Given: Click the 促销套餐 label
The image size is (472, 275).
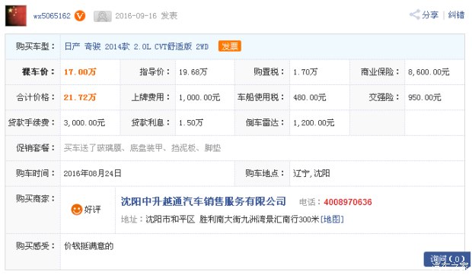Looking at the screenshot, I should [x=36, y=148].
